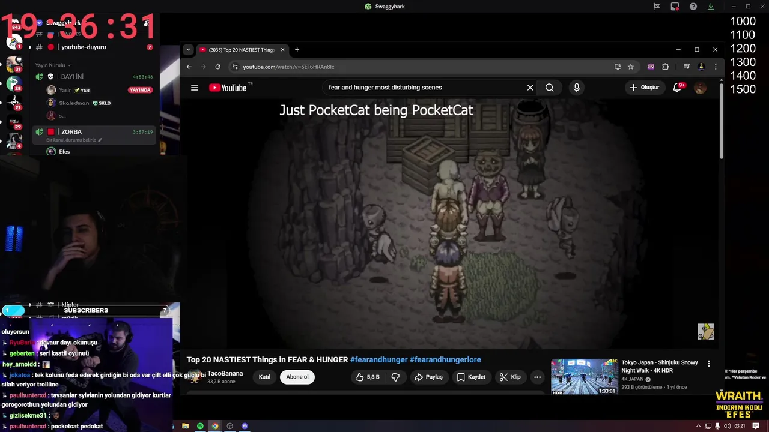Open the #fearandhunger hashtag link
The width and height of the screenshot is (769, 432).
pos(379,359)
